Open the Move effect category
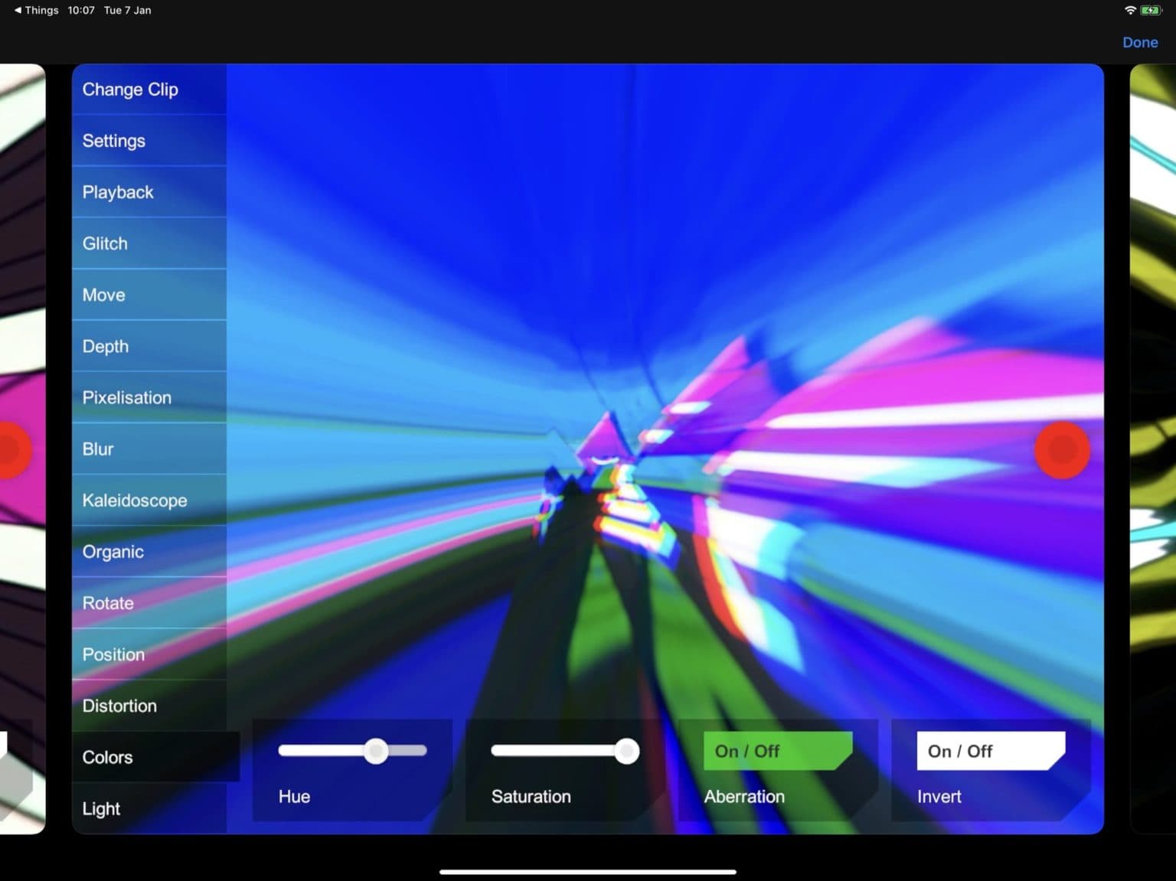 click(103, 295)
